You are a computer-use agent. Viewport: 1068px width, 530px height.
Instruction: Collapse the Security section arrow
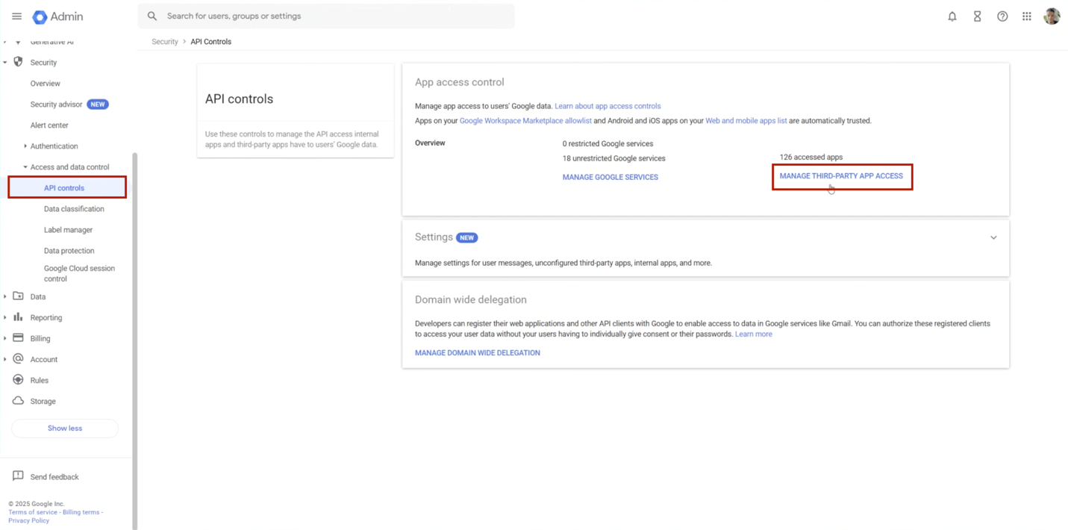[5, 63]
